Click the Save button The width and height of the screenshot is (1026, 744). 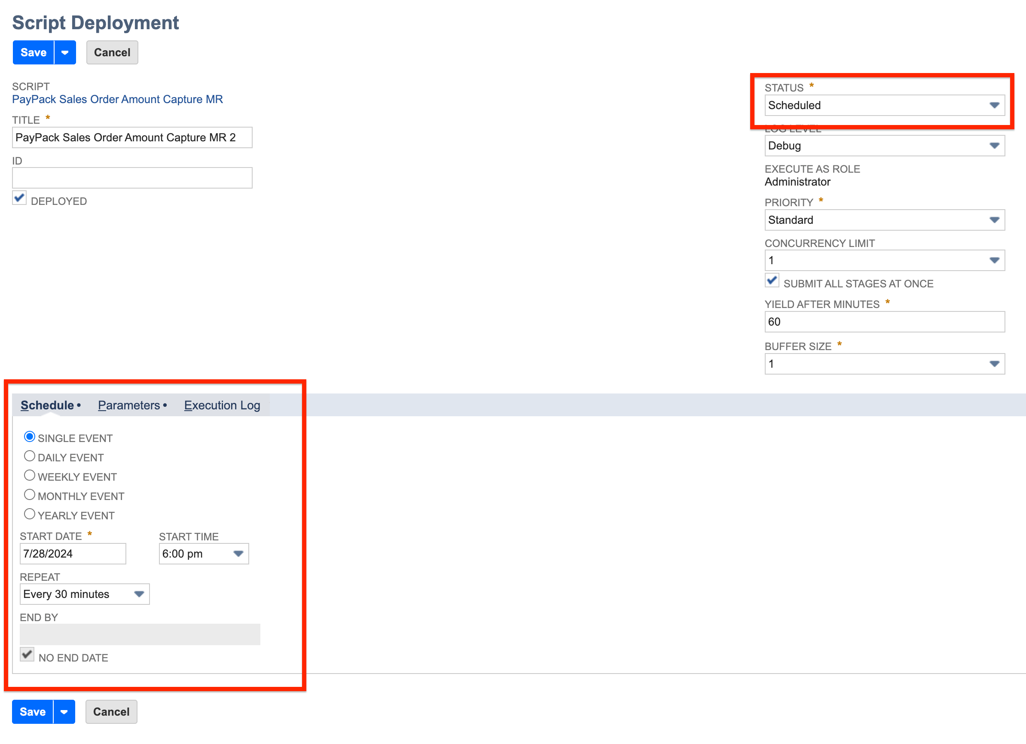tap(33, 52)
